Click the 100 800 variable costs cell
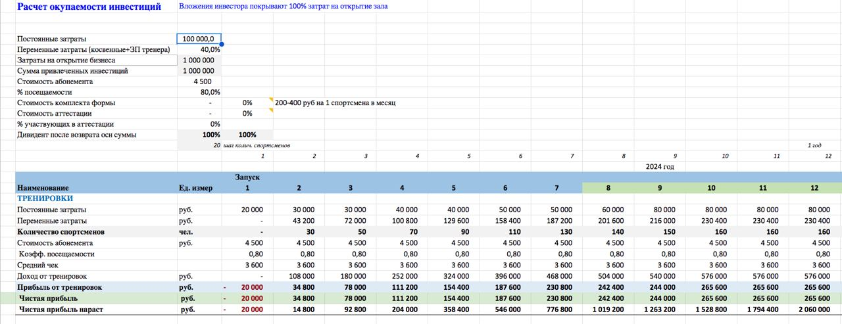The image size is (842, 324). 402,221
